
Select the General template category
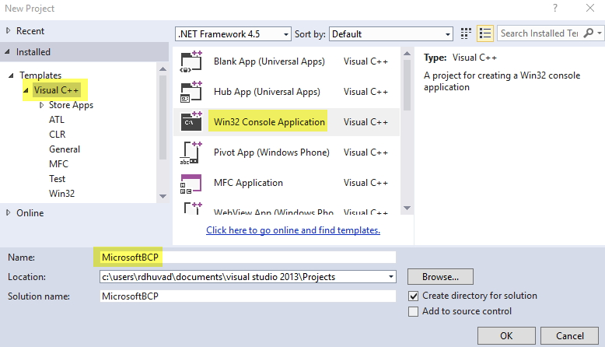point(65,149)
